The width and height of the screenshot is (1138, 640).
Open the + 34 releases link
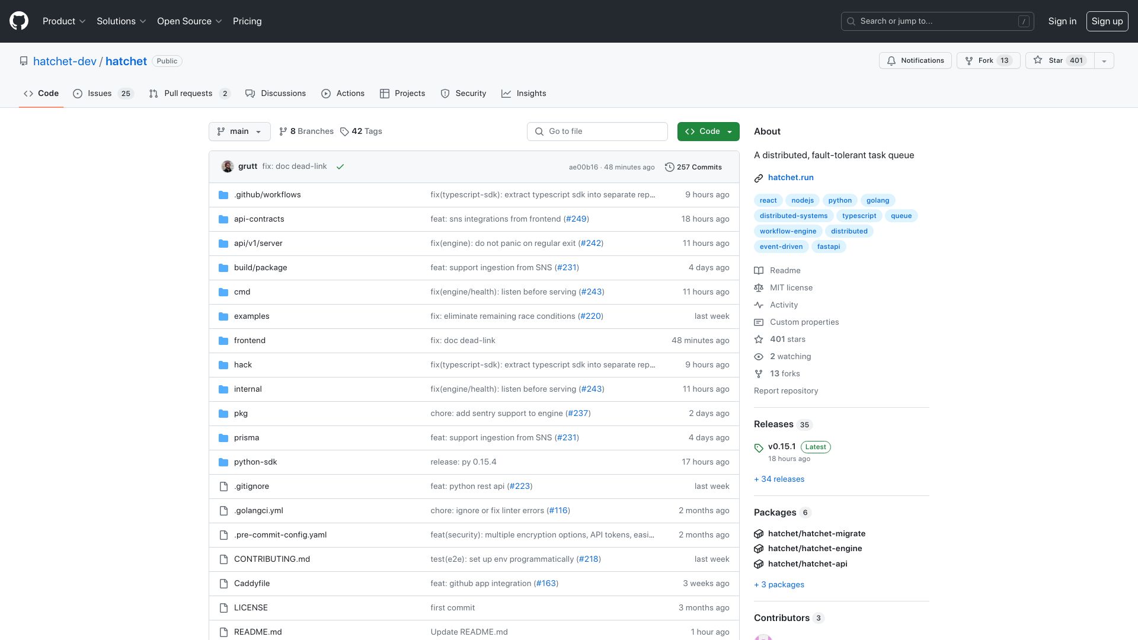779,479
